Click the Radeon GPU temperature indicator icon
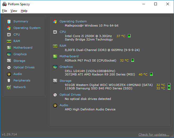Image resolution: width=174 pixels, height=138 pixels. (x=151, y=74)
